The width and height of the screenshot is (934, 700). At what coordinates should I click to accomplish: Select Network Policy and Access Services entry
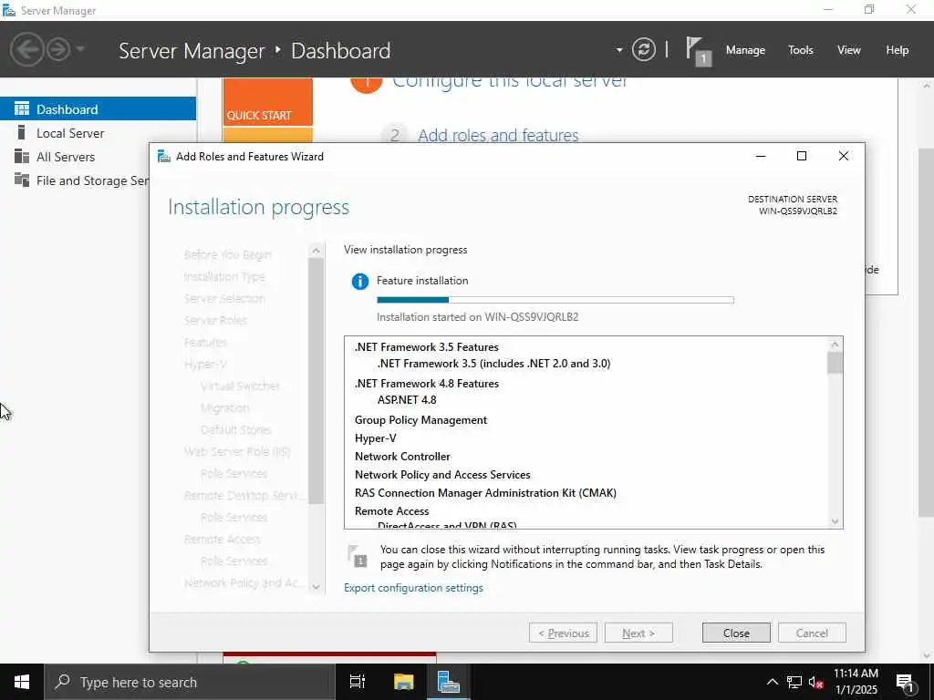tap(442, 474)
